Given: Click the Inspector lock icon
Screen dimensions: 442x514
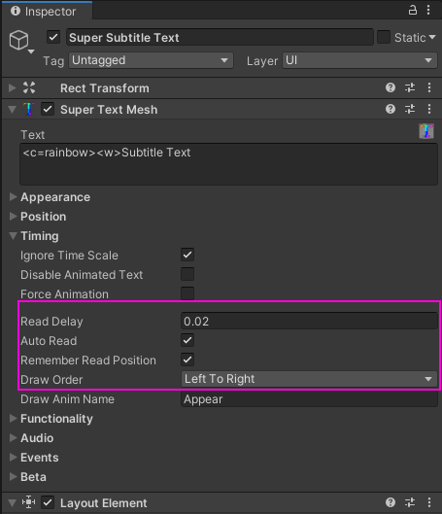Looking at the screenshot, I should coord(413,10).
